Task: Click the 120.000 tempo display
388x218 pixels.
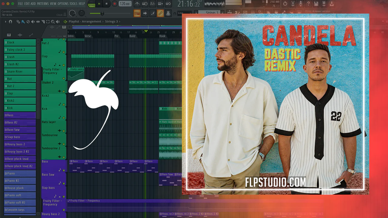Action: (x=125, y=4)
